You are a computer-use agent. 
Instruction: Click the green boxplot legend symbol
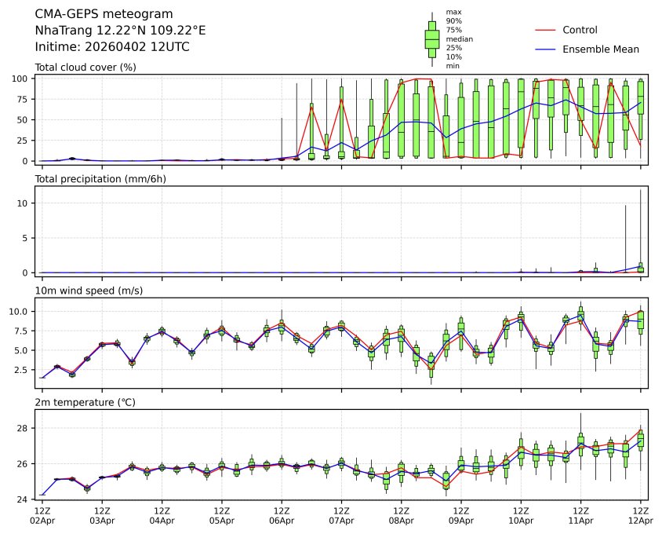(x=431, y=38)
